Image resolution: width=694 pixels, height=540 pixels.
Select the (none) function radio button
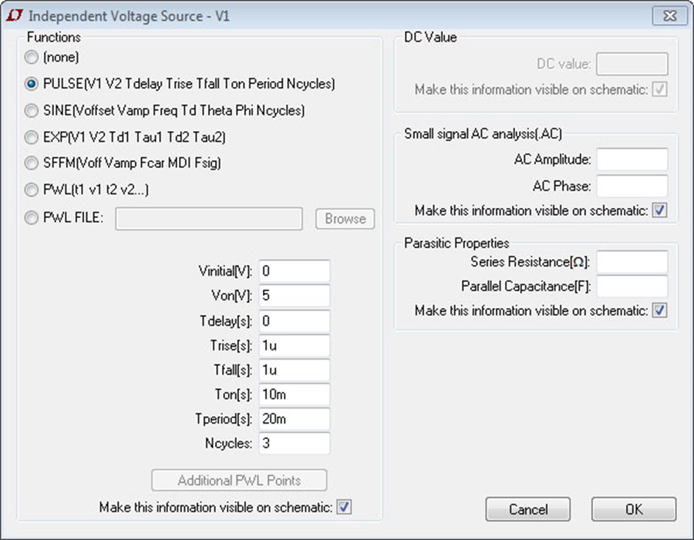pyautogui.click(x=32, y=57)
